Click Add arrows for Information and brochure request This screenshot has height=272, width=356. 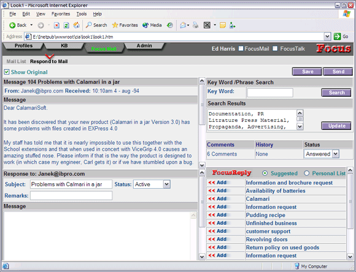click(x=217, y=183)
